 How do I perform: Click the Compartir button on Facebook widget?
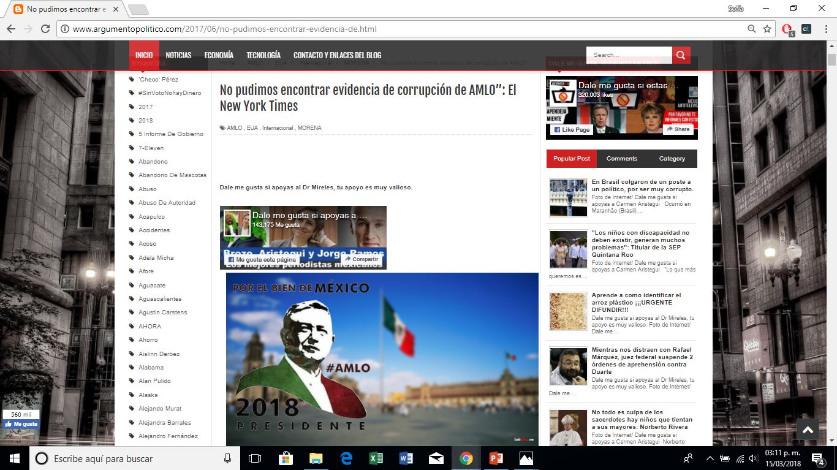[361, 259]
